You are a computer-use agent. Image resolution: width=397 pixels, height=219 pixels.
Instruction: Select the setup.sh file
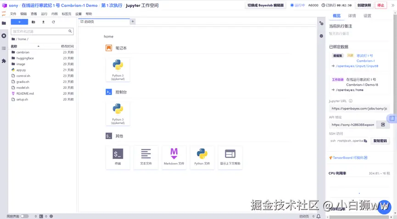43,99
